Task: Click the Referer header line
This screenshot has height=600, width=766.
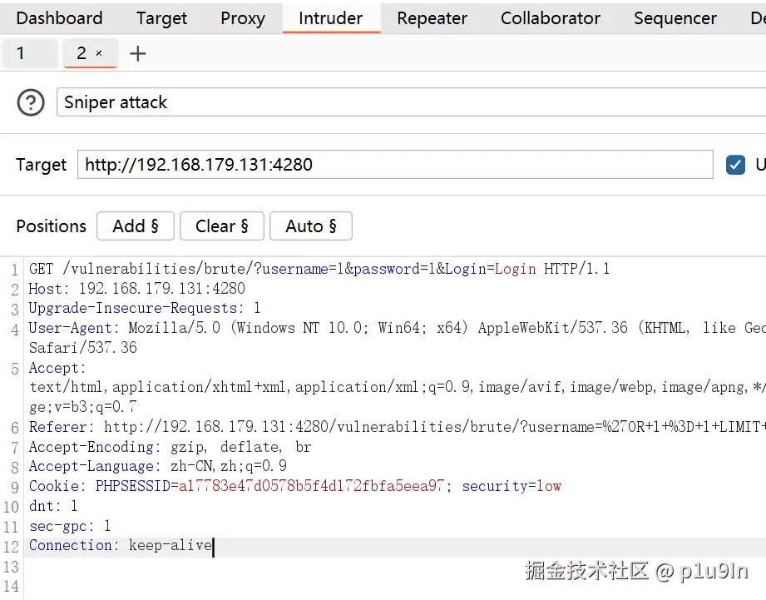Action: tap(398, 427)
